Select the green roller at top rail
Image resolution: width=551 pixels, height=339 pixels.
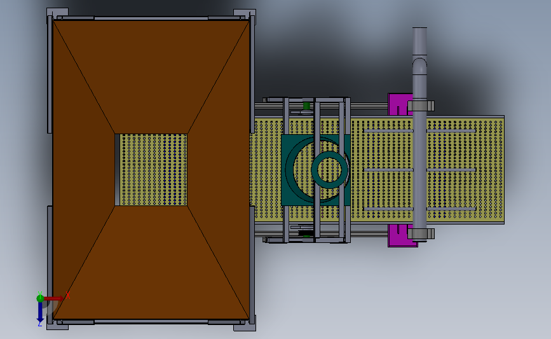click(x=306, y=106)
